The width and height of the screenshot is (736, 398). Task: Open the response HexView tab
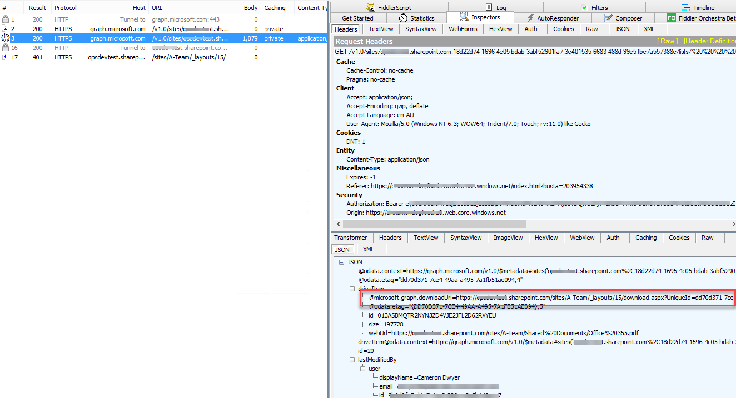click(546, 238)
